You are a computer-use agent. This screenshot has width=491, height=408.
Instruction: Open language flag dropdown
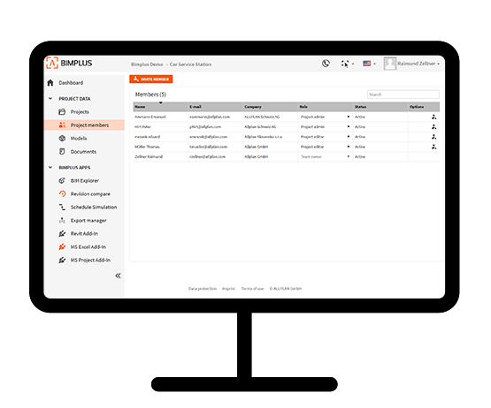[369, 64]
